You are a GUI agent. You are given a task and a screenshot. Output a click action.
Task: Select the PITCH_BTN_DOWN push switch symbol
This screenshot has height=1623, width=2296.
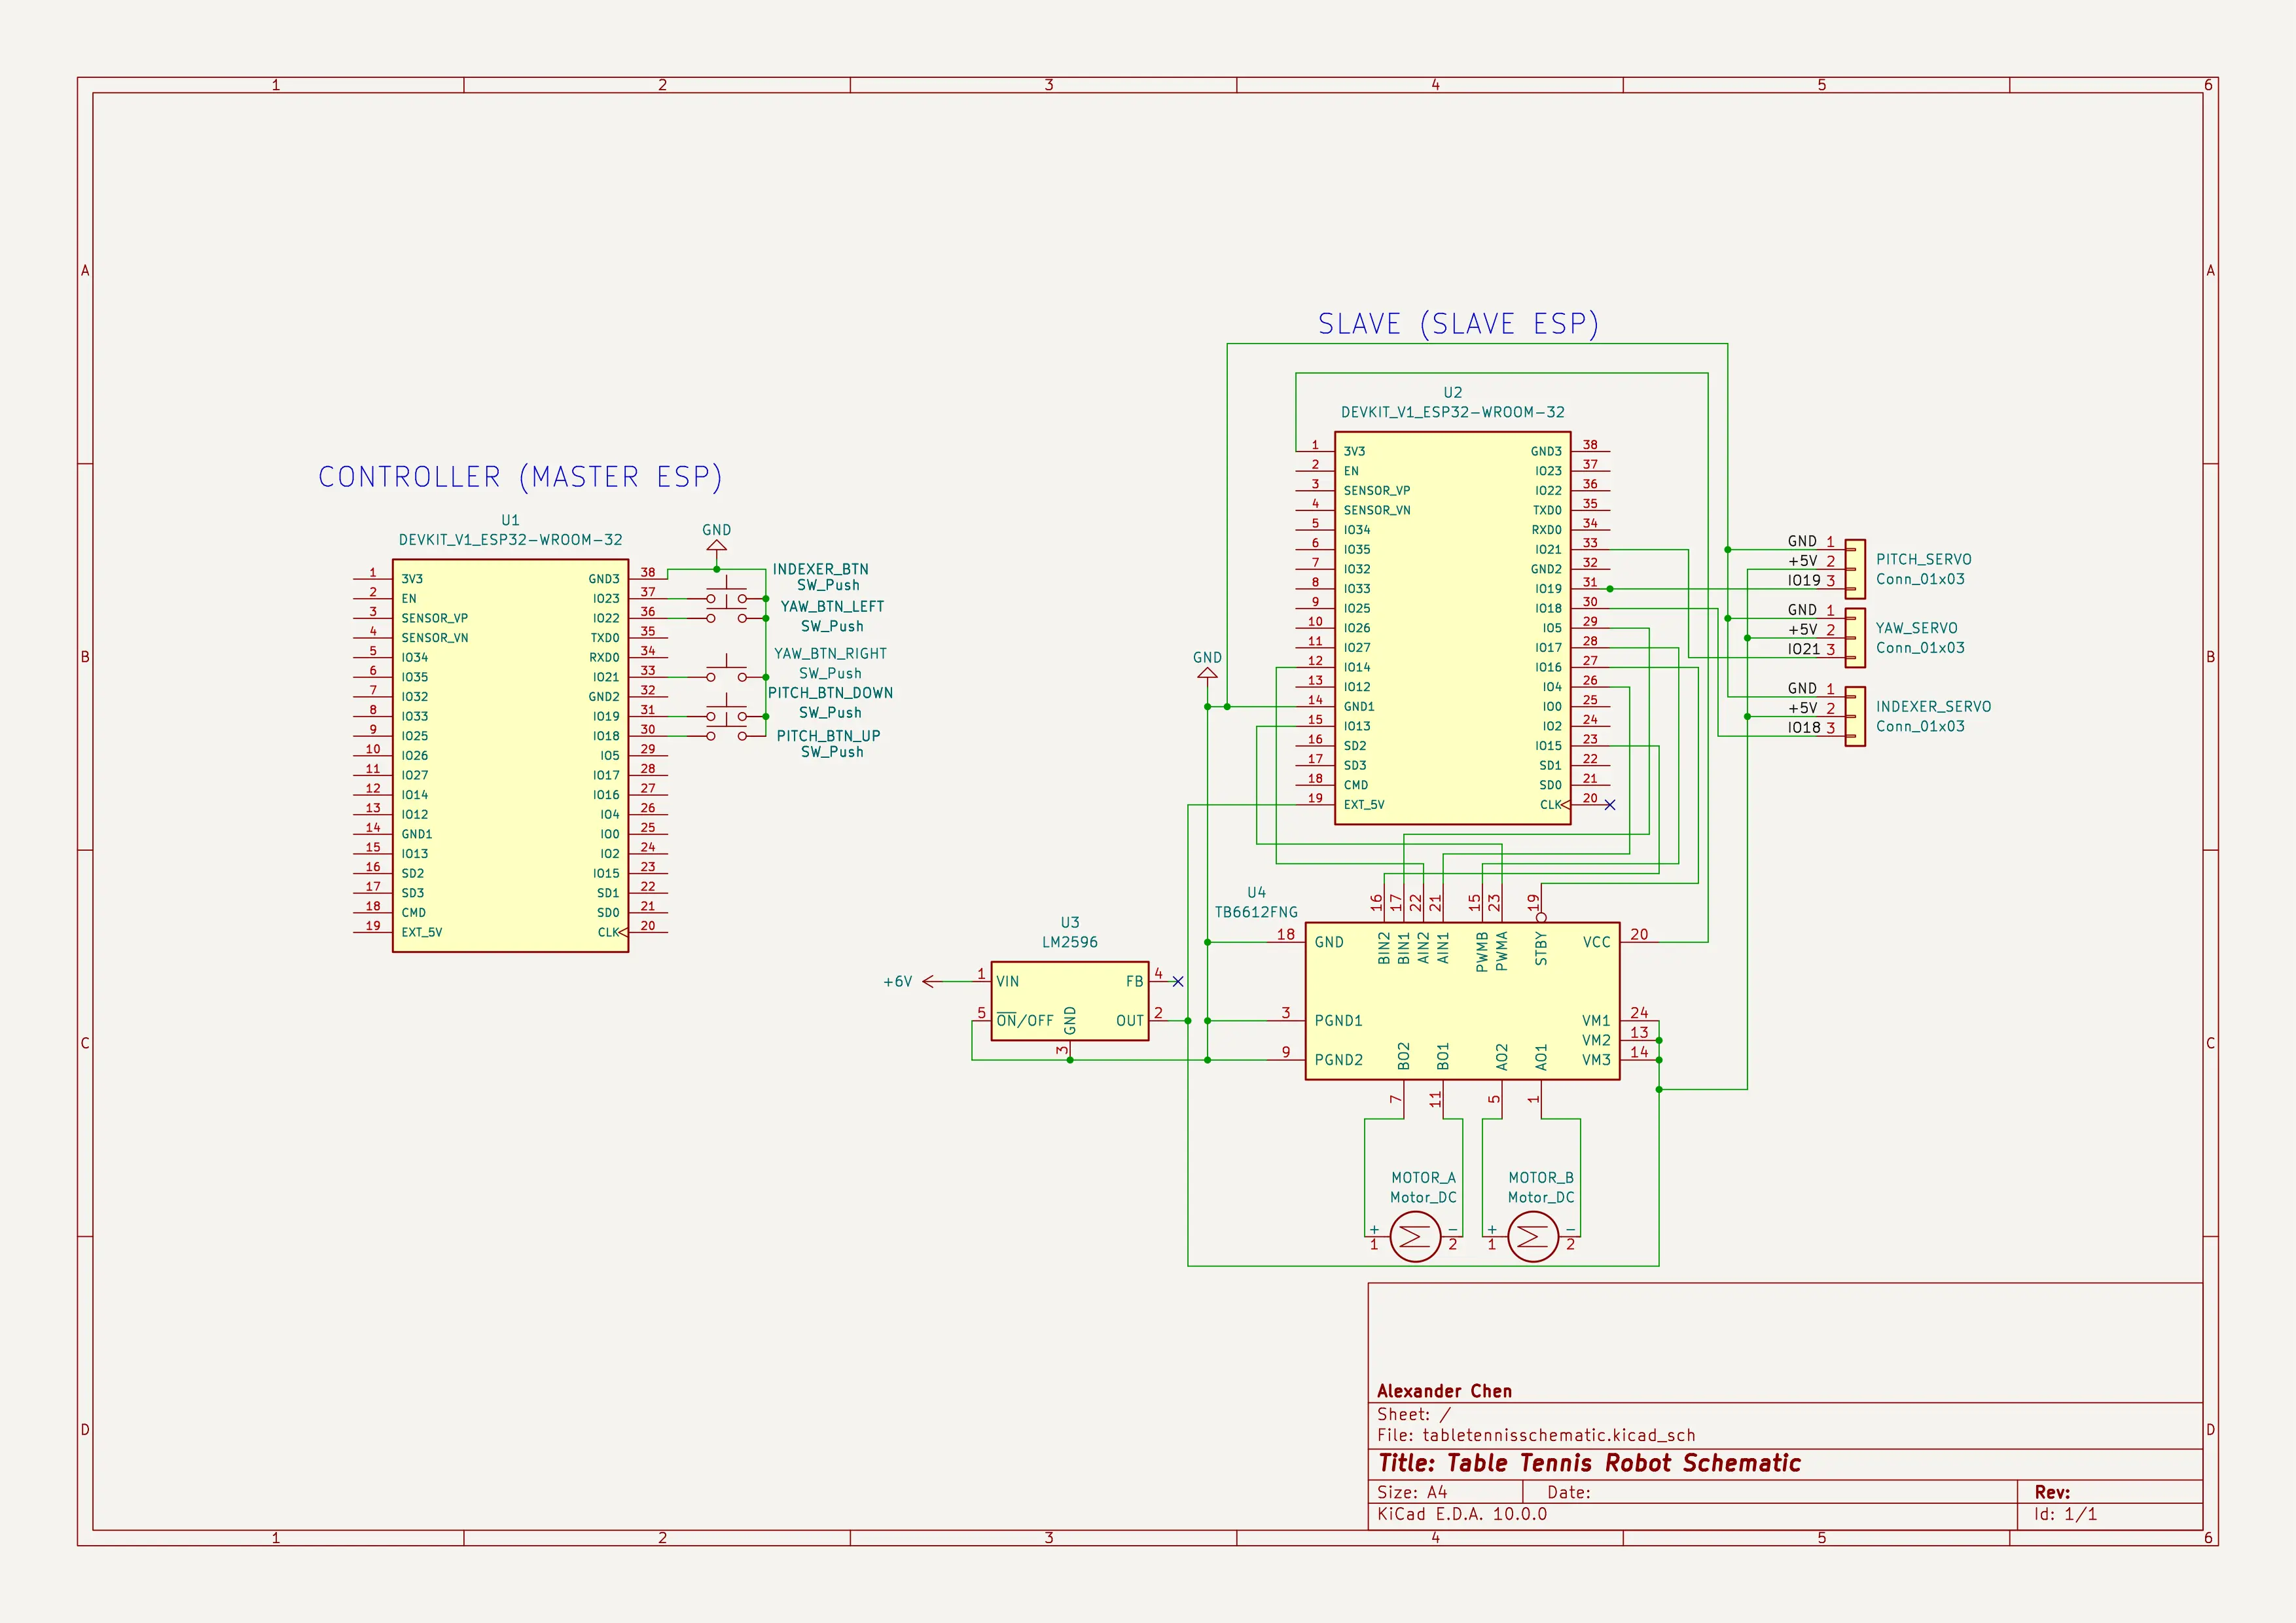pyautogui.click(x=726, y=710)
